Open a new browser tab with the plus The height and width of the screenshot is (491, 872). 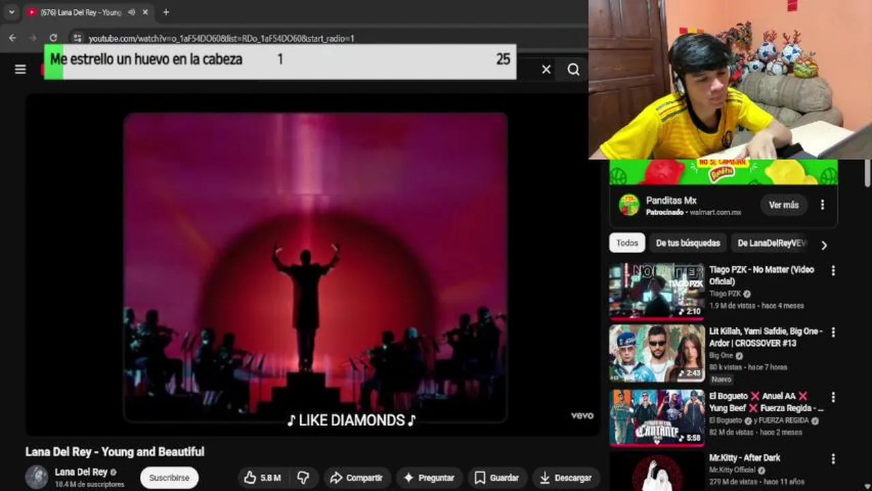pos(166,12)
